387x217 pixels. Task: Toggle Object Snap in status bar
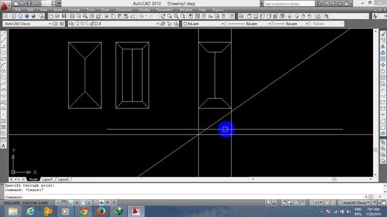coord(83,203)
